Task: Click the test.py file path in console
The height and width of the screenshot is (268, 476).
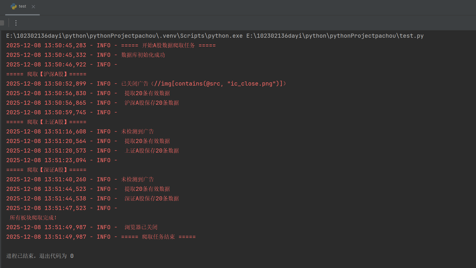Action: pos(335,36)
